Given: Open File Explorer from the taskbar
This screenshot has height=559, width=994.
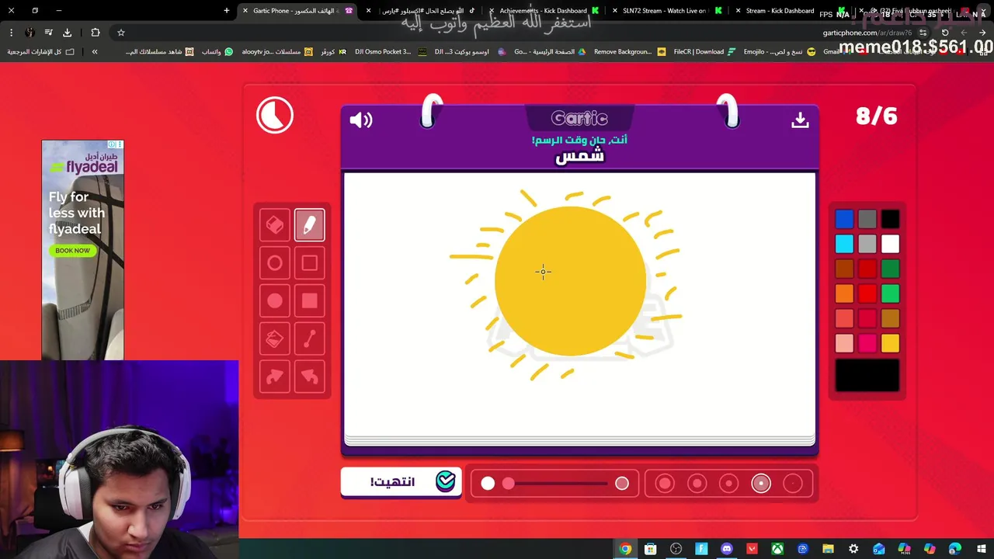Looking at the screenshot, I should [x=828, y=549].
